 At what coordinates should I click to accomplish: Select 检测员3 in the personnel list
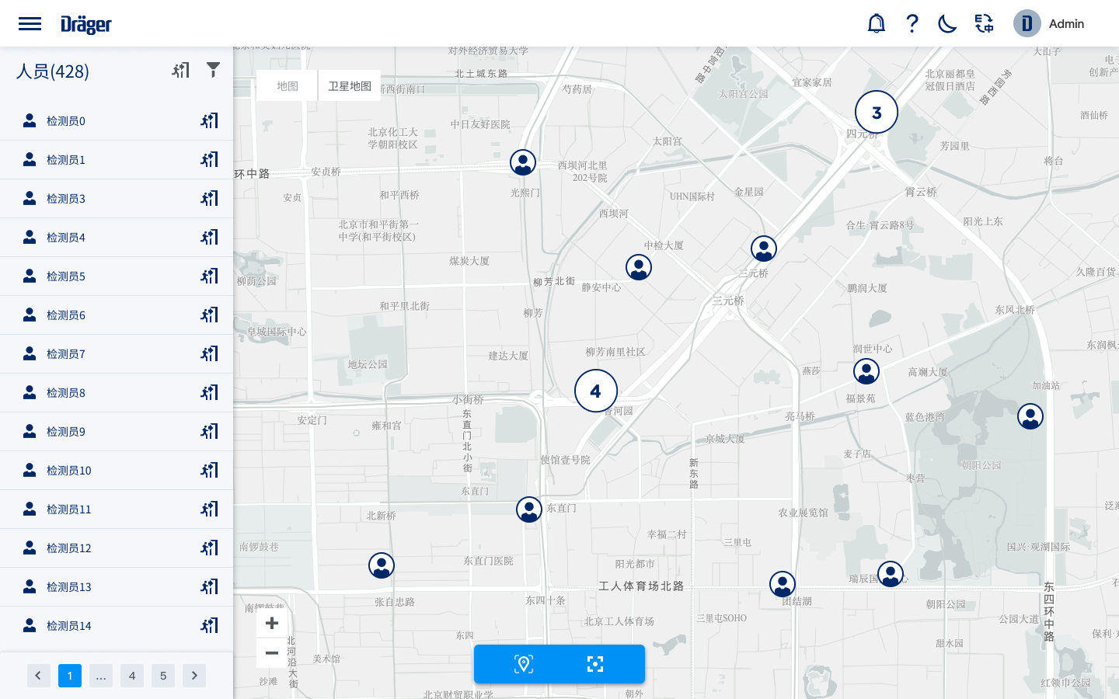[66, 199]
